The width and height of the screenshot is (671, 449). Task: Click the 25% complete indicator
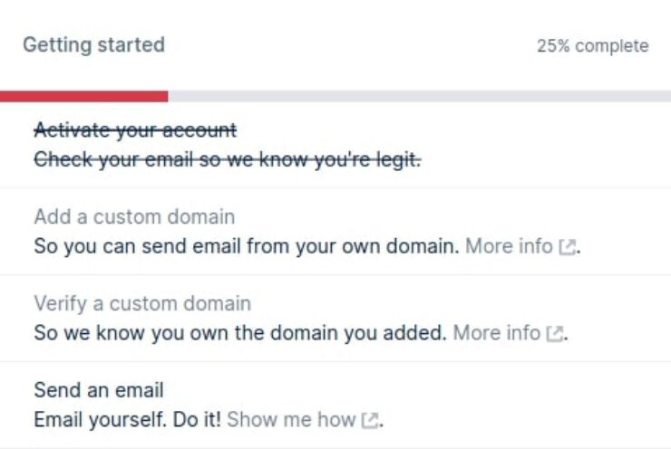(593, 46)
